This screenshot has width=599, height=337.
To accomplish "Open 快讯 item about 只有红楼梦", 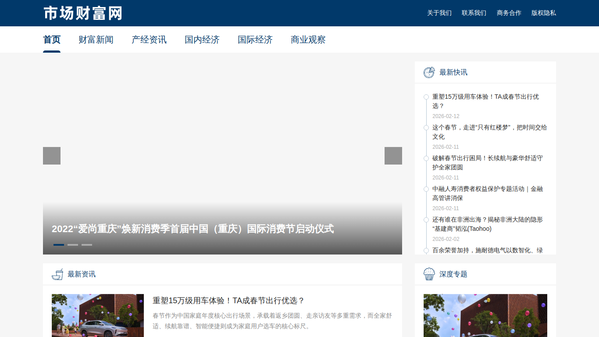I will pos(489,132).
